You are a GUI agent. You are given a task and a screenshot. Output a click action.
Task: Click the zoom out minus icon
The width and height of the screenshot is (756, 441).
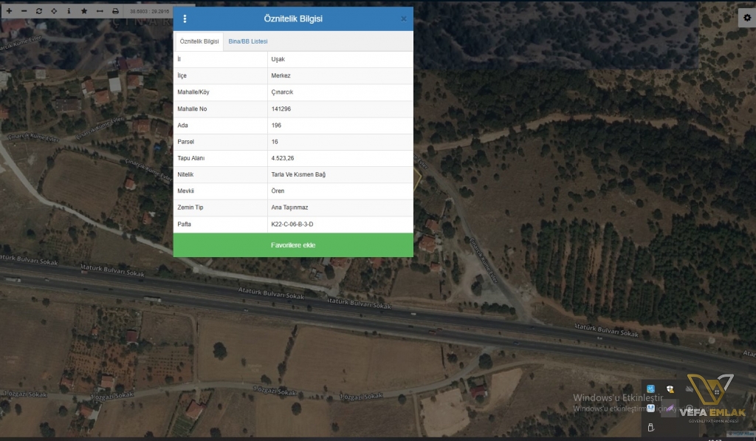pos(24,11)
